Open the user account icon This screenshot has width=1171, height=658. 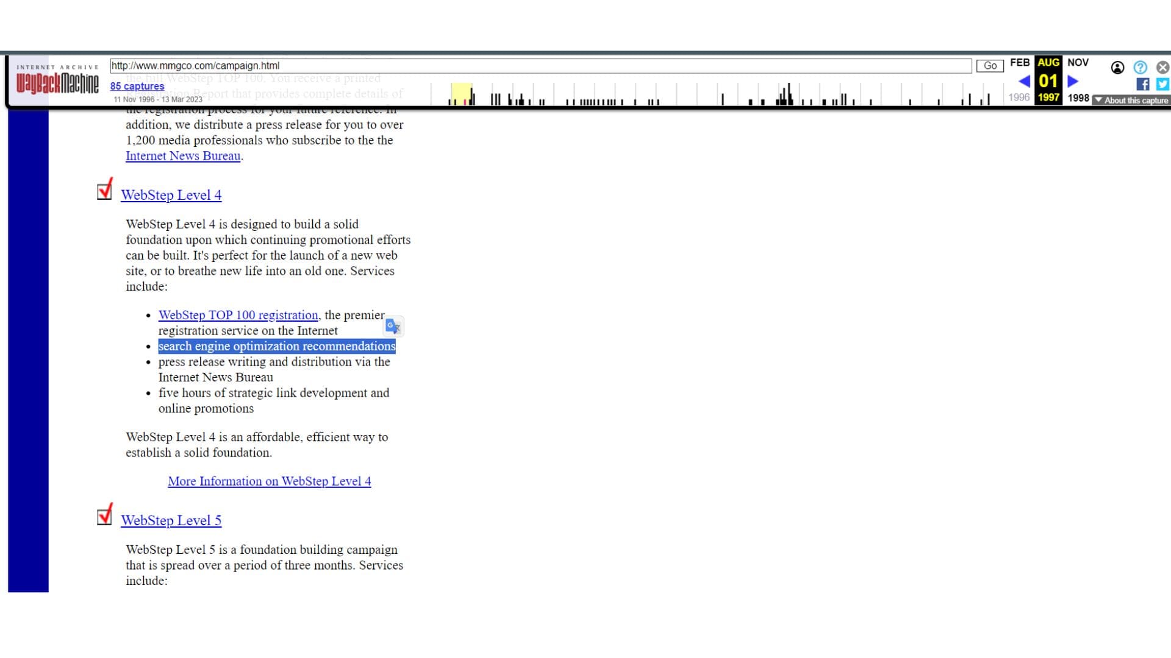point(1117,68)
